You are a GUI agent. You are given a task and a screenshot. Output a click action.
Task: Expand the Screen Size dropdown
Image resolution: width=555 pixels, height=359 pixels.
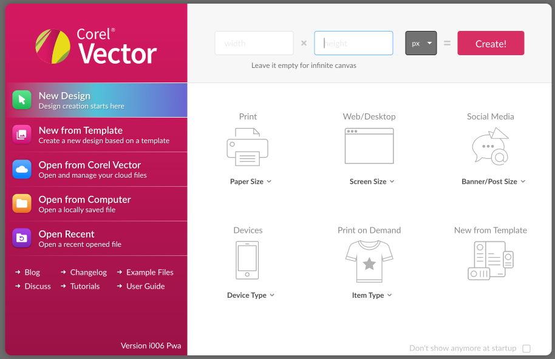pos(372,181)
